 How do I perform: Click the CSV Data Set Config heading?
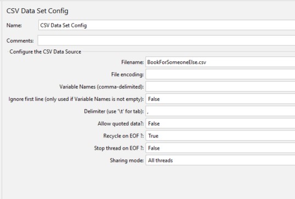37,11
